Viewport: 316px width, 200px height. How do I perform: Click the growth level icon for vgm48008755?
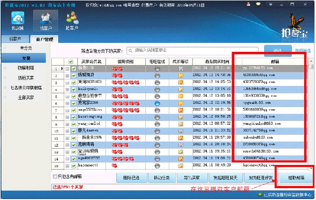pos(181,159)
